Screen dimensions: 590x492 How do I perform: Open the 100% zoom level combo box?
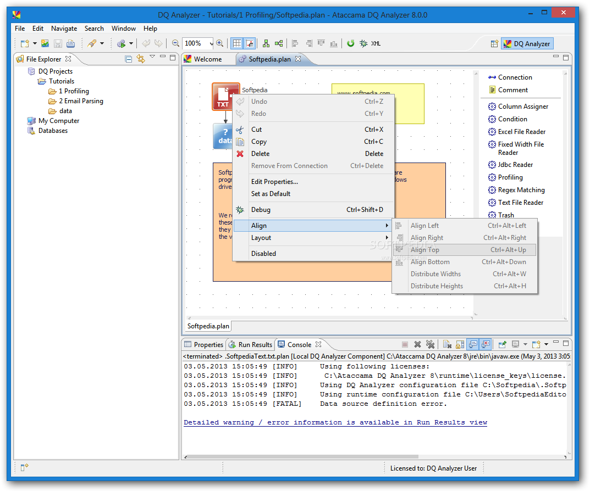pyautogui.click(x=198, y=43)
